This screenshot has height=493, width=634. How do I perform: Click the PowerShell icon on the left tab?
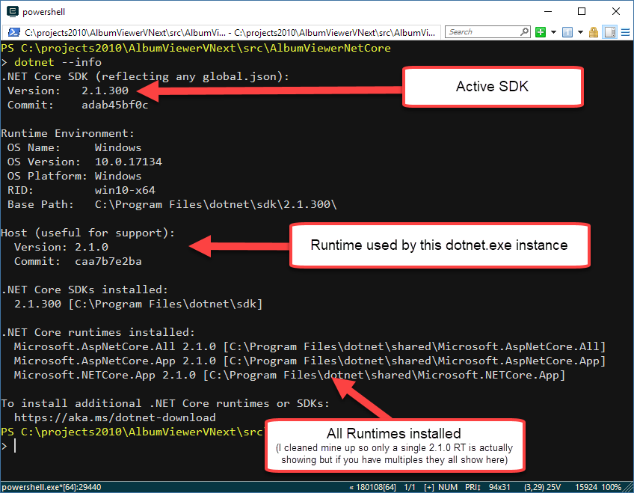click(x=13, y=31)
